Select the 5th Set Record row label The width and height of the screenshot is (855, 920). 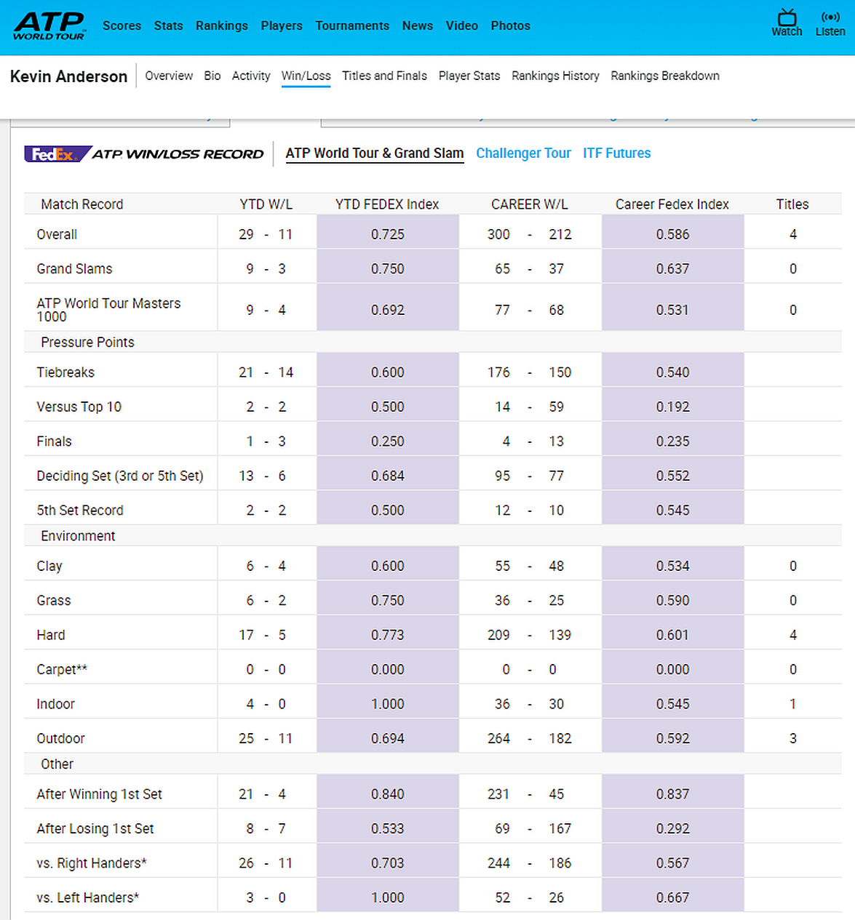click(x=80, y=511)
